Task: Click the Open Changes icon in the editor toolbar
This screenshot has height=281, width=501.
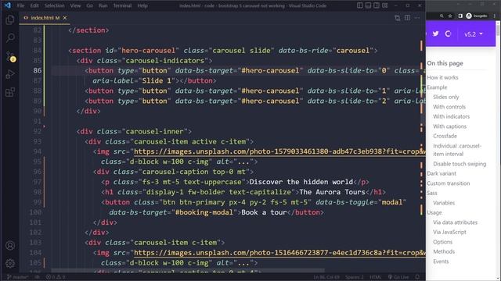Action: coord(397,18)
